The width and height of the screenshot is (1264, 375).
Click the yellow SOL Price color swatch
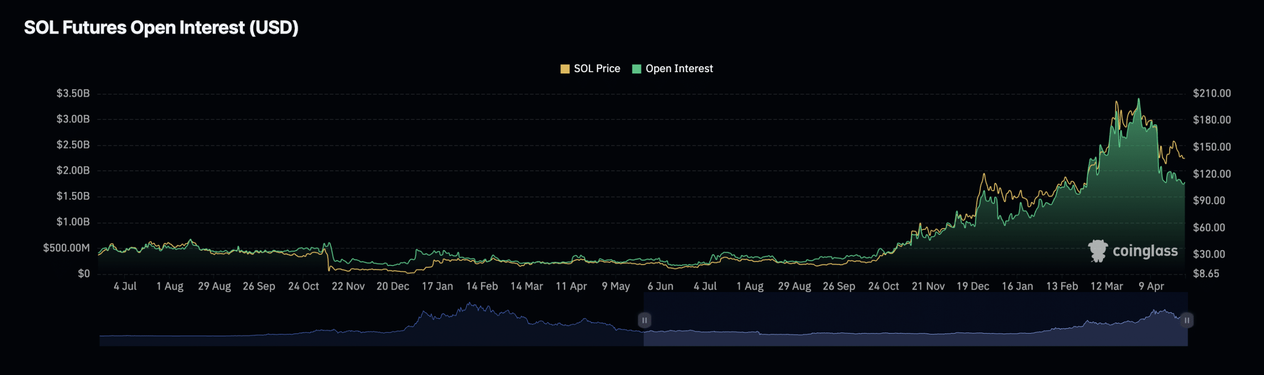pyautogui.click(x=565, y=69)
